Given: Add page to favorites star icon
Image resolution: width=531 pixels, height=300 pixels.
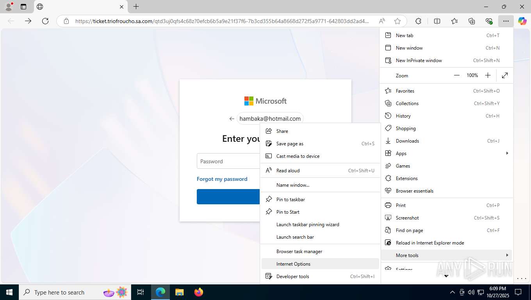Looking at the screenshot, I should [x=397, y=21].
